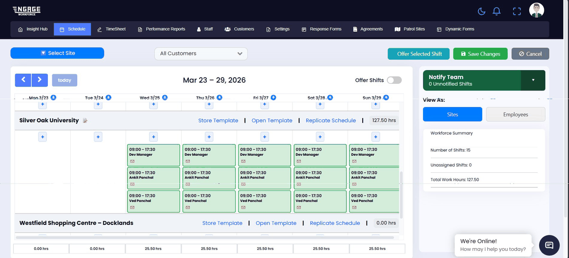Screen dimensions: 569x258
Task: Switch View As to Employees
Action: pyautogui.click(x=515, y=114)
